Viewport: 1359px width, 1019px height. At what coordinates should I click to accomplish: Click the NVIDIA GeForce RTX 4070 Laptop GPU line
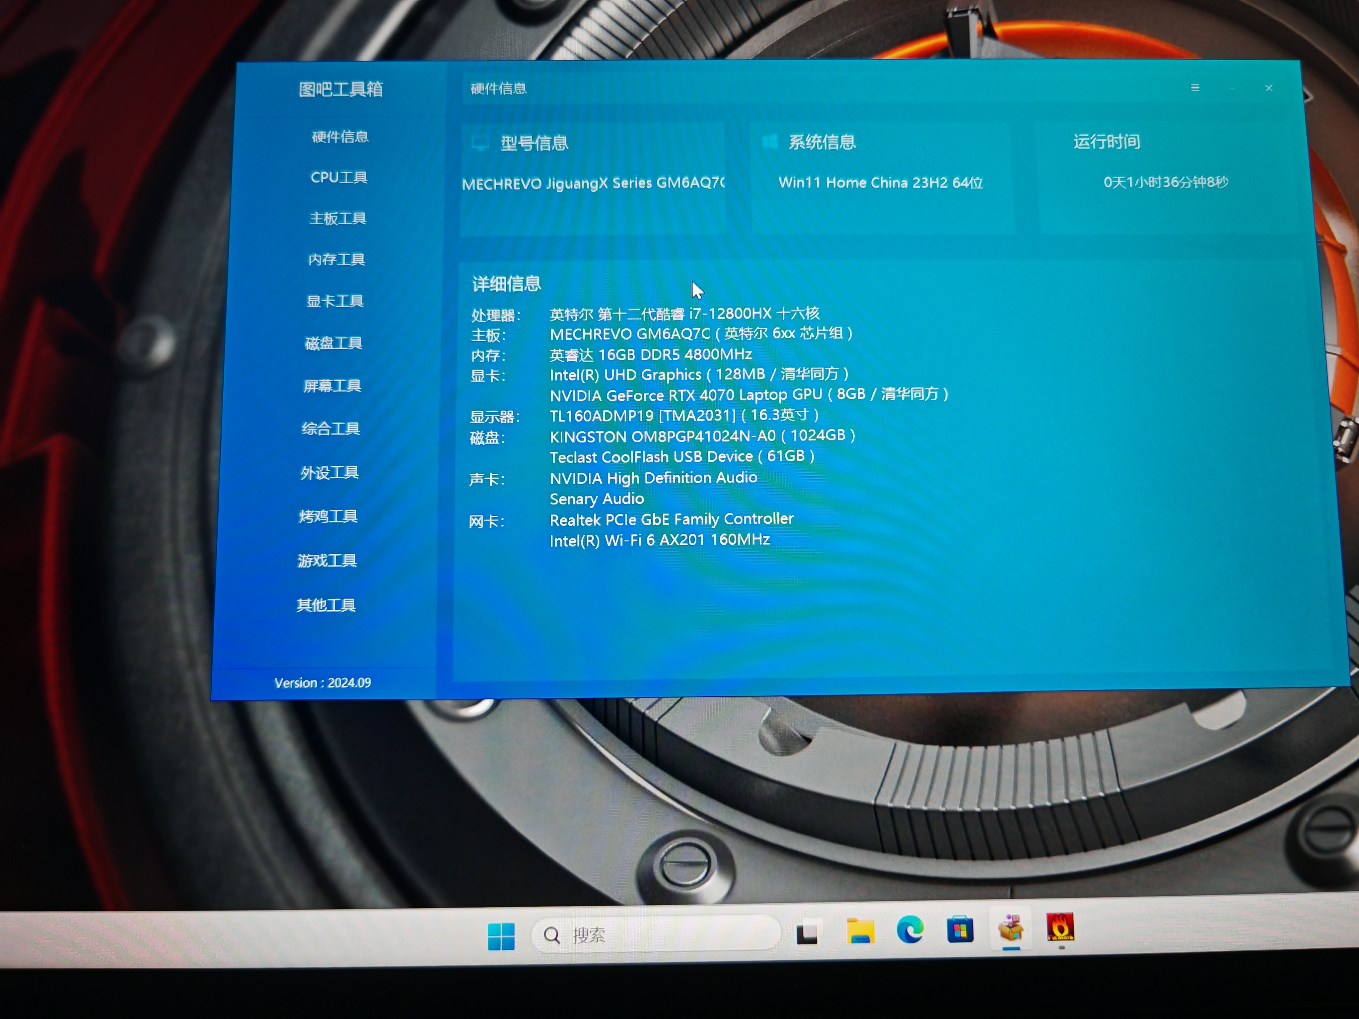(749, 394)
